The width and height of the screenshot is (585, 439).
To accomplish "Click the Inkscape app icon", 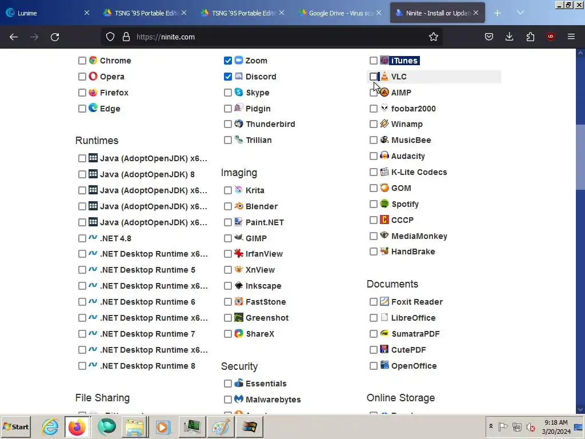I will click(x=239, y=286).
